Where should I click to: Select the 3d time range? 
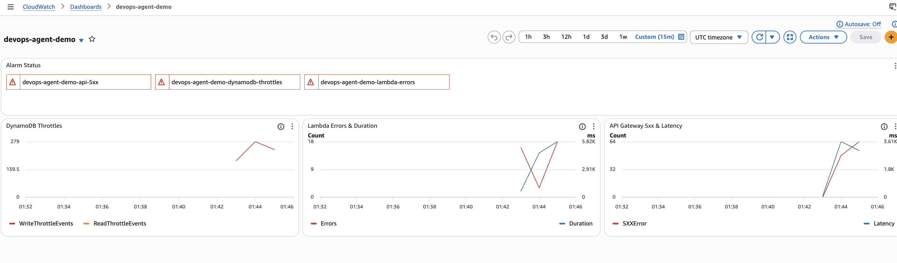click(604, 37)
